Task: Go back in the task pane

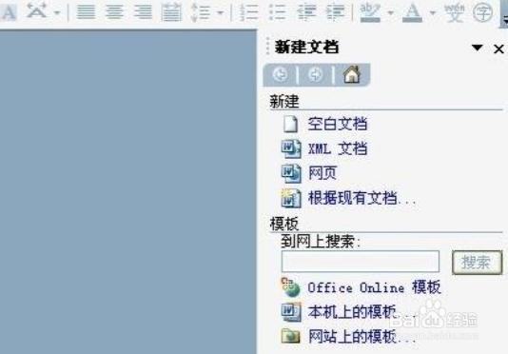Action: click(281, 74)
